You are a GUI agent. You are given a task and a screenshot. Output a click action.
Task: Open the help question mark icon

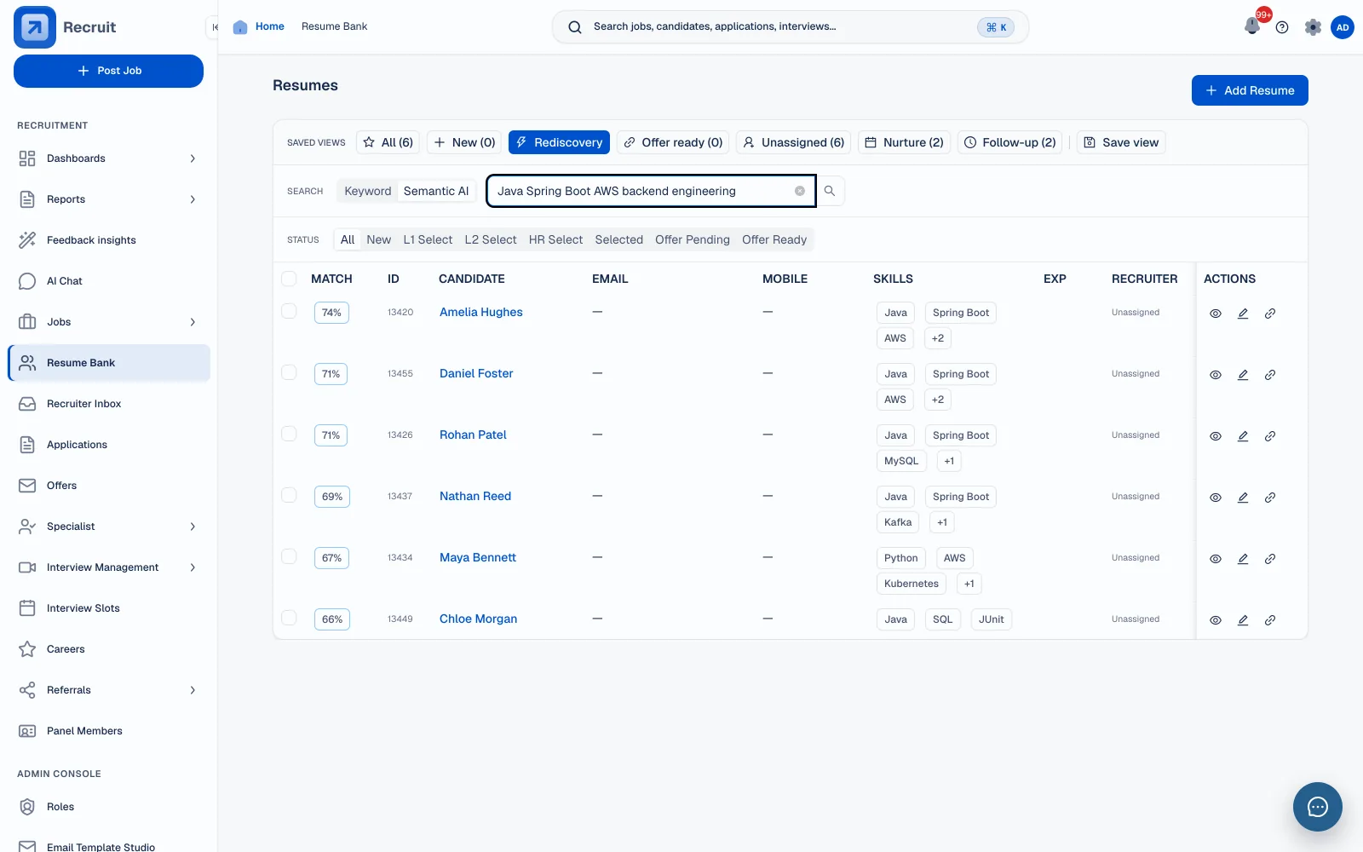(1282, 27)
